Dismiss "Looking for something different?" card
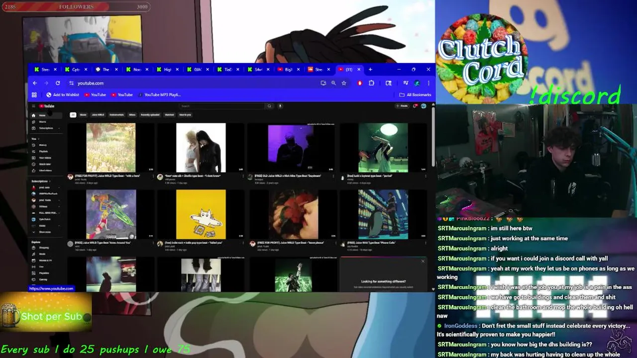The image size is (637, 358). click(423, 261)
